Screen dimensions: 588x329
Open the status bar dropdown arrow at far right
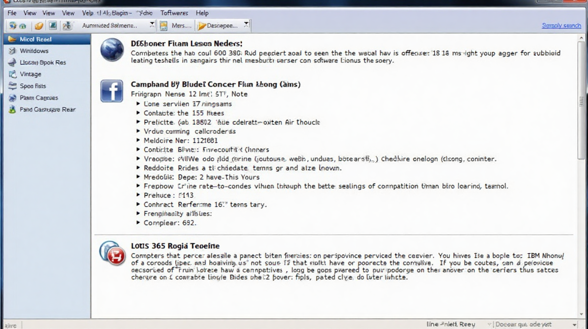(x=574, y=325)
